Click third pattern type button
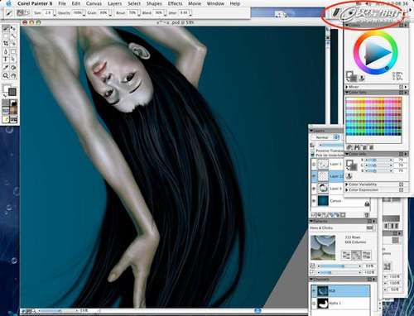 click(366, 255)
